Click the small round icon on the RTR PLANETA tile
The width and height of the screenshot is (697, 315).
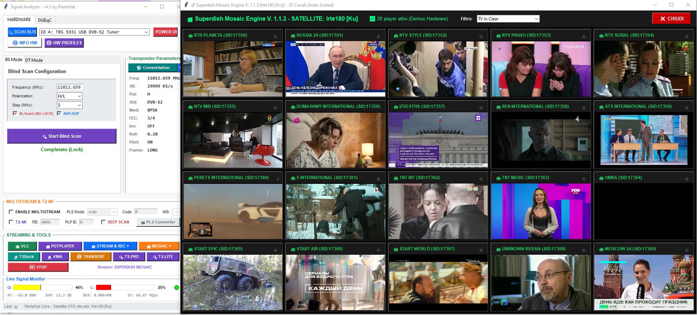coord(277,36)
